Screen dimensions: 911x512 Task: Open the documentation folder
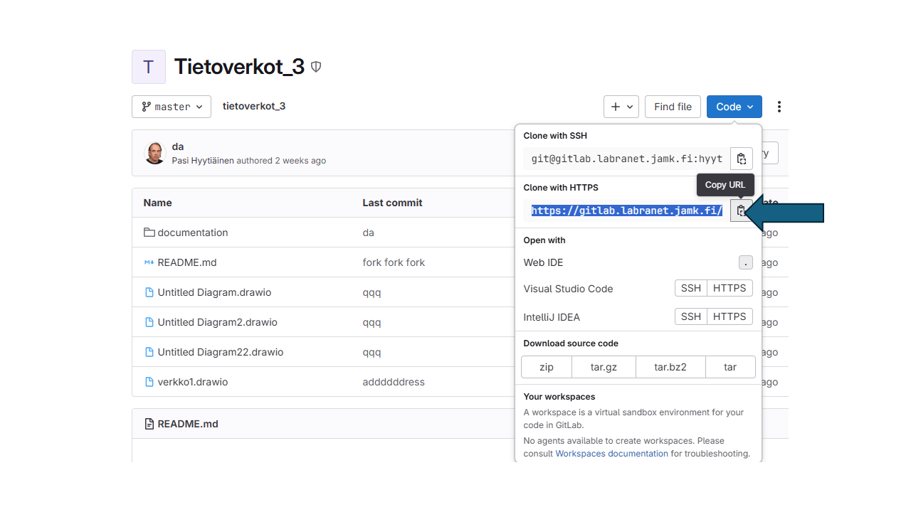[192, 233]
